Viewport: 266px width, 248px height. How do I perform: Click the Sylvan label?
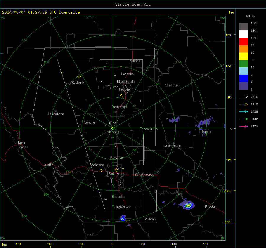click(113, 87)
